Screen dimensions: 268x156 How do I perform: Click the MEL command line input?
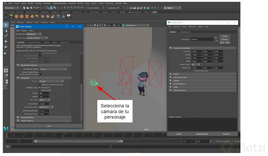(61, 147)
